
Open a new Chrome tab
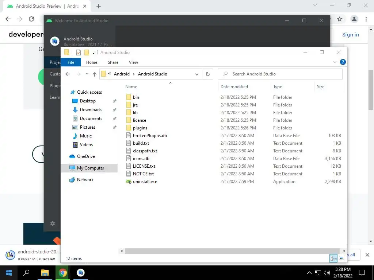[99, 7]
